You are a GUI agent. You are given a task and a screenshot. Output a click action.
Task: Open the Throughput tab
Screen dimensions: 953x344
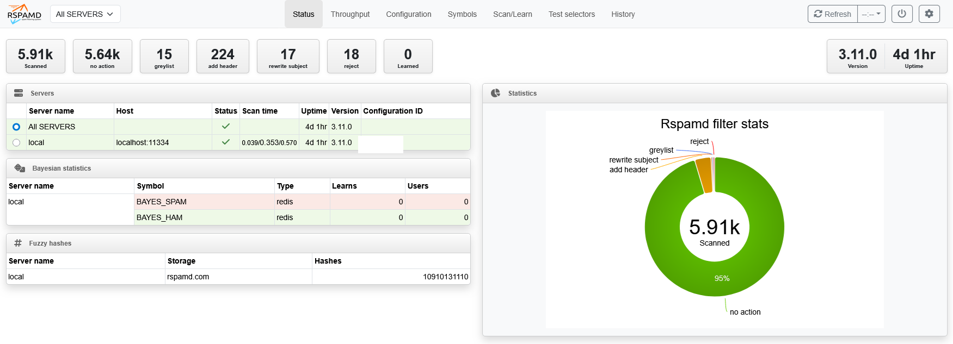click(x=350, y=14)
